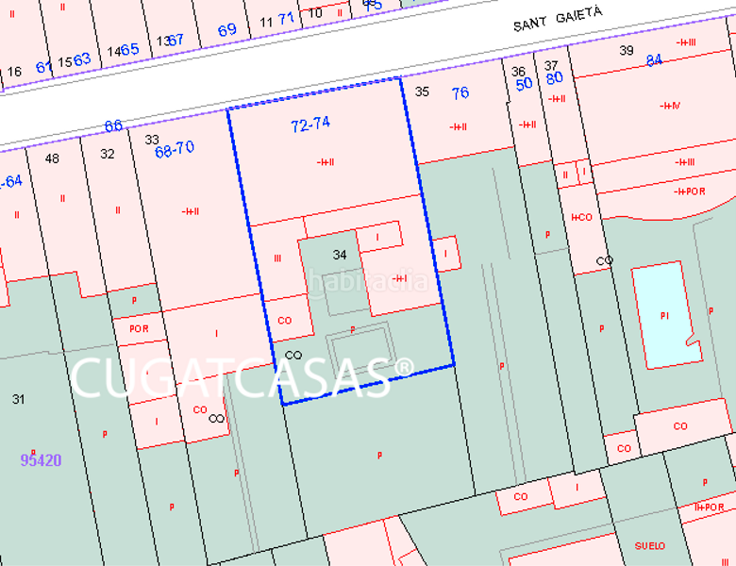This screenshot has height=566, width=736.
Task: Select parcel number 39 label
Action: (x=626, y=50)
